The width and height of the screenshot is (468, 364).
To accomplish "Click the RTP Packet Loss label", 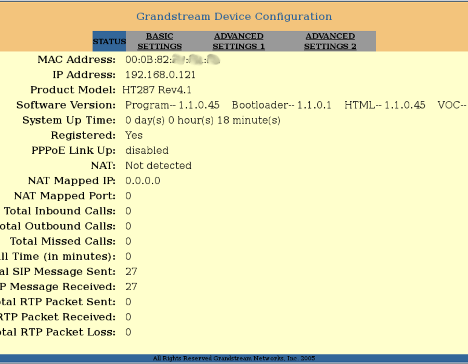I will coord(58,332).
